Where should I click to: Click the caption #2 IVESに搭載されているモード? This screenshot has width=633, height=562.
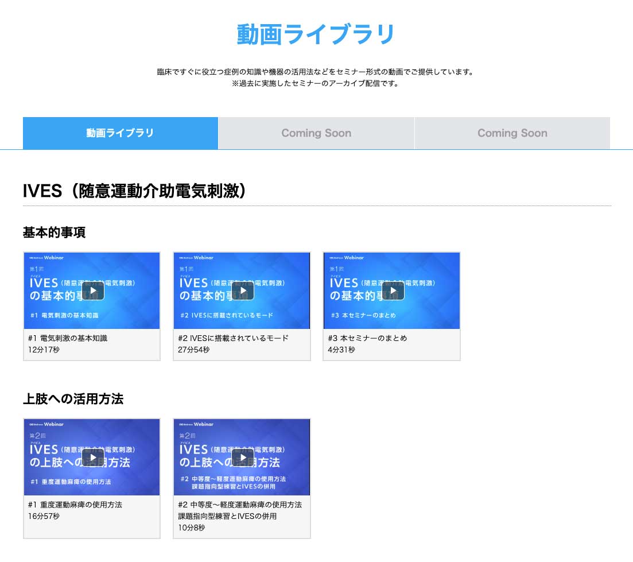233,338
